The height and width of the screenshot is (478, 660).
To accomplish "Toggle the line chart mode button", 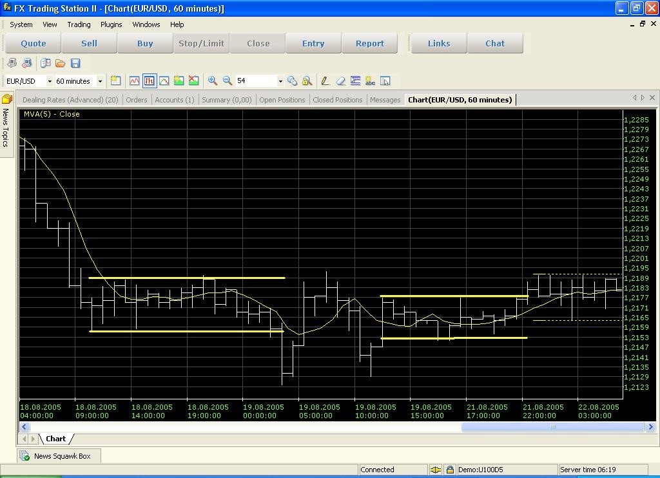I will coord(134,81).
